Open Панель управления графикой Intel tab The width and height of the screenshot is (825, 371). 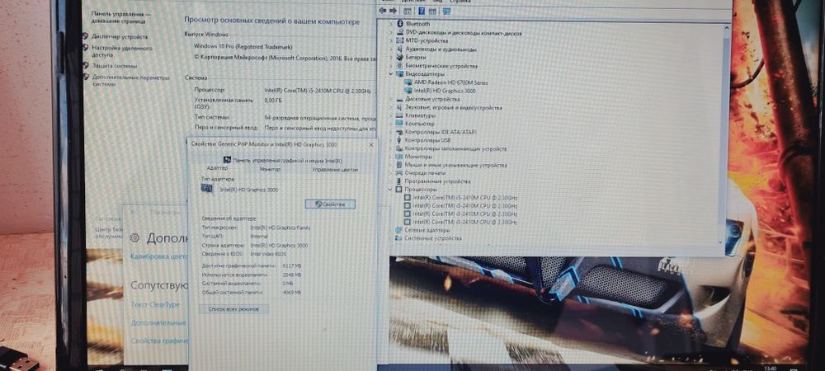tap(282, 160)
